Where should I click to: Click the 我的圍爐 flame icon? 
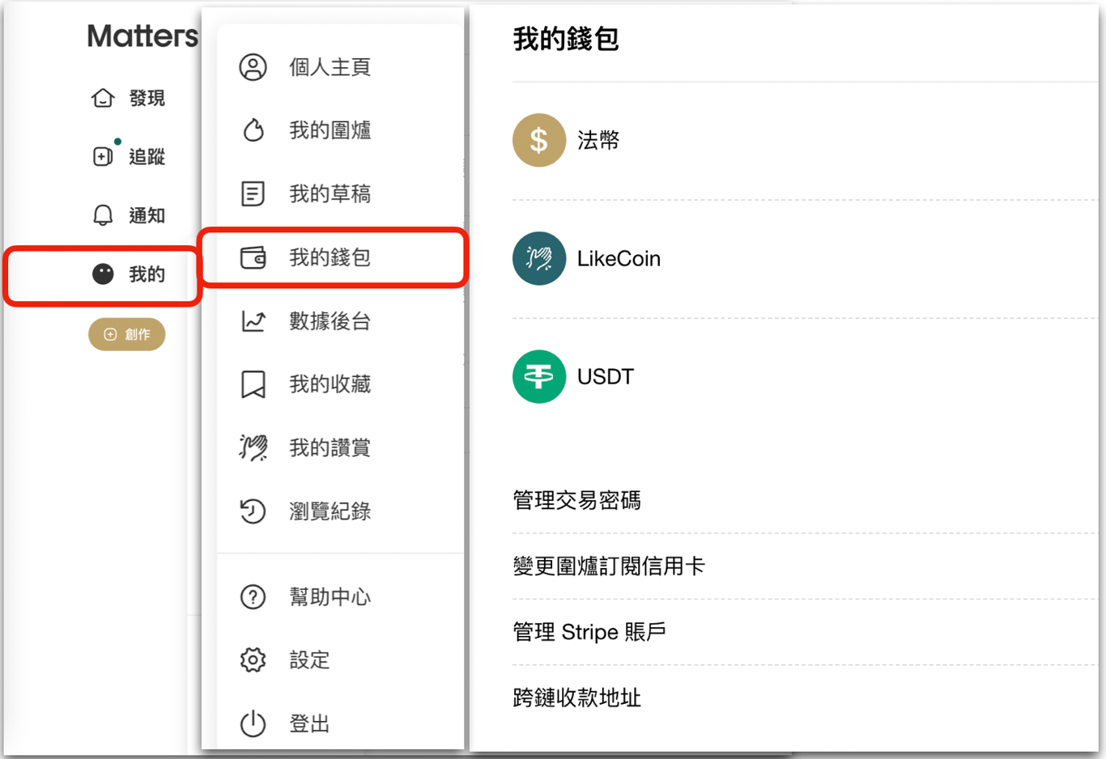253,130
